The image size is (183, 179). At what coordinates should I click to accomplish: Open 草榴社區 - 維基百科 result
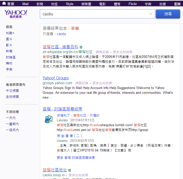[60, 47]
